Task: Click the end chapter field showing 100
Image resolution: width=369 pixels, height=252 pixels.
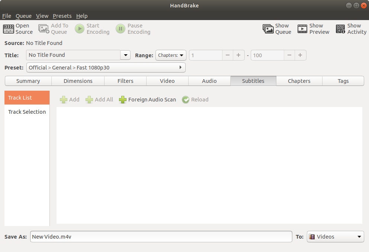Action: (267, 55)
